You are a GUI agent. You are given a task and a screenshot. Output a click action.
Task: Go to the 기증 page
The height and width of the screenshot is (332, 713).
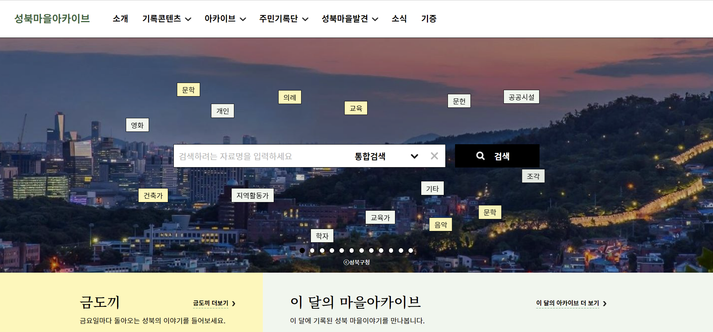click(x=429, y=19)
